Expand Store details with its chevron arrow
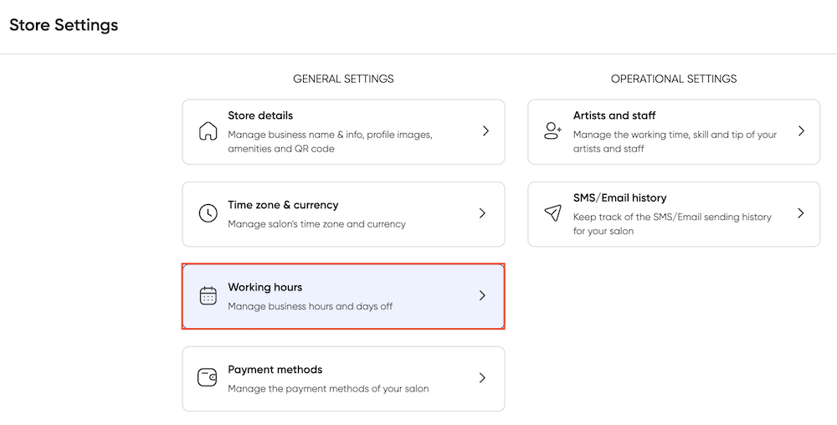The width and height of the screenshot is (837, 425). tap(485, 131)
